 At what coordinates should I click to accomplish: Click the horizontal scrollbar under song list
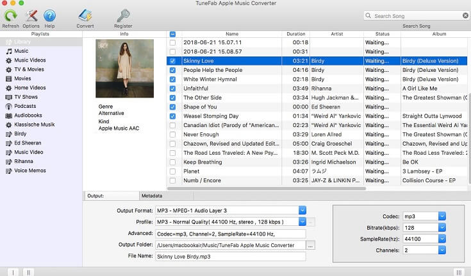[267, 189]
